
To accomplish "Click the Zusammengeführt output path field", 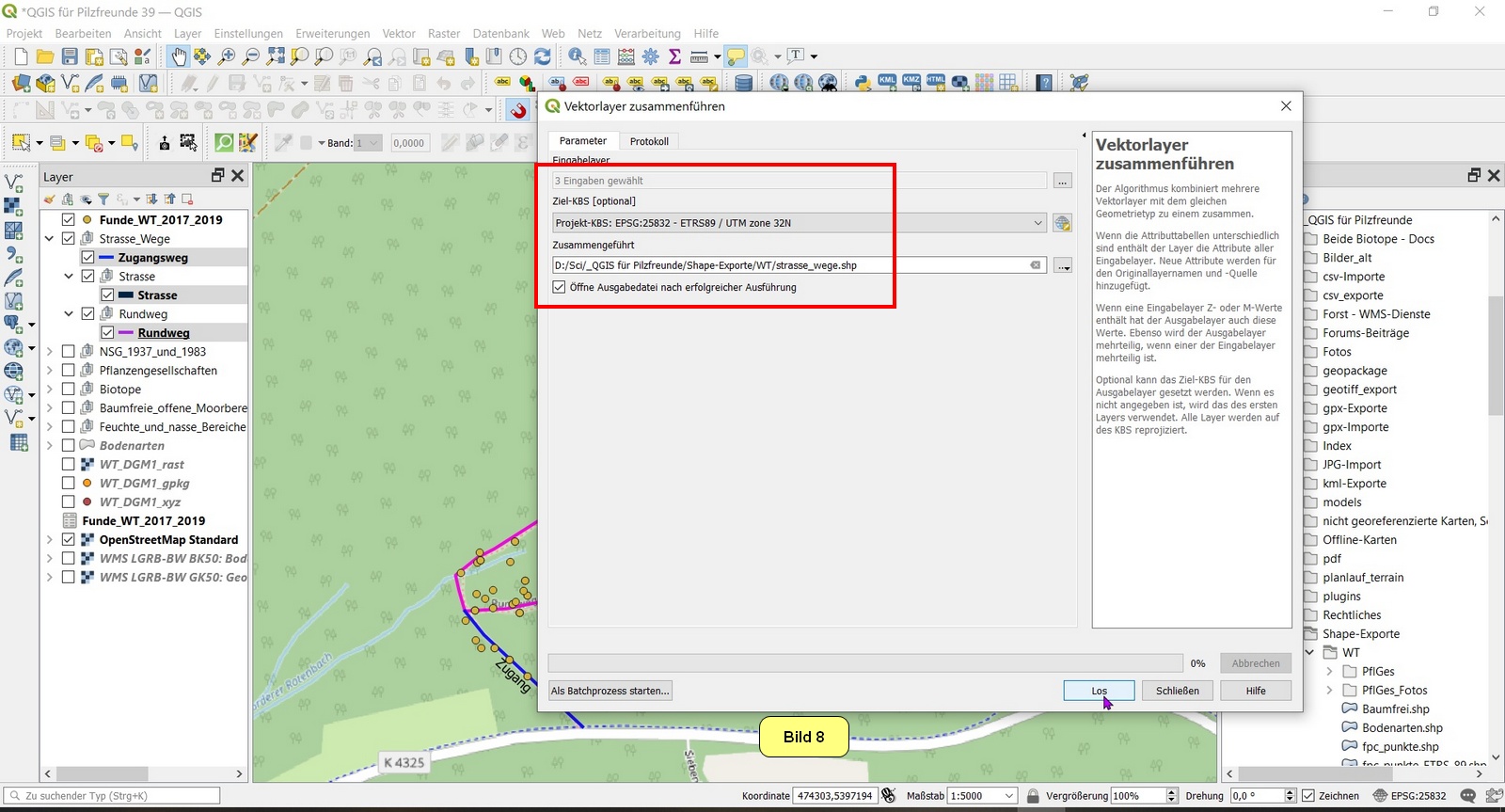I will (790, 265).
